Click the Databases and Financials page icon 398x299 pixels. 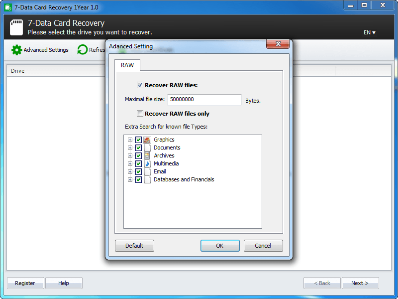(x=147, y=179)
